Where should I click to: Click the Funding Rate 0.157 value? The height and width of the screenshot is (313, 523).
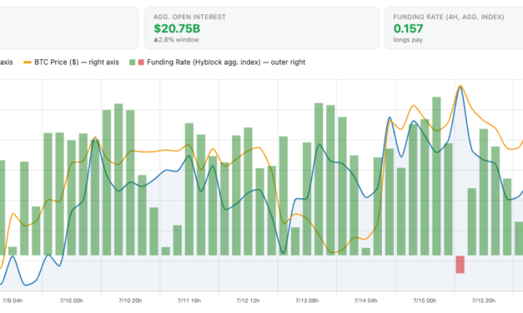tap(408, 28)
